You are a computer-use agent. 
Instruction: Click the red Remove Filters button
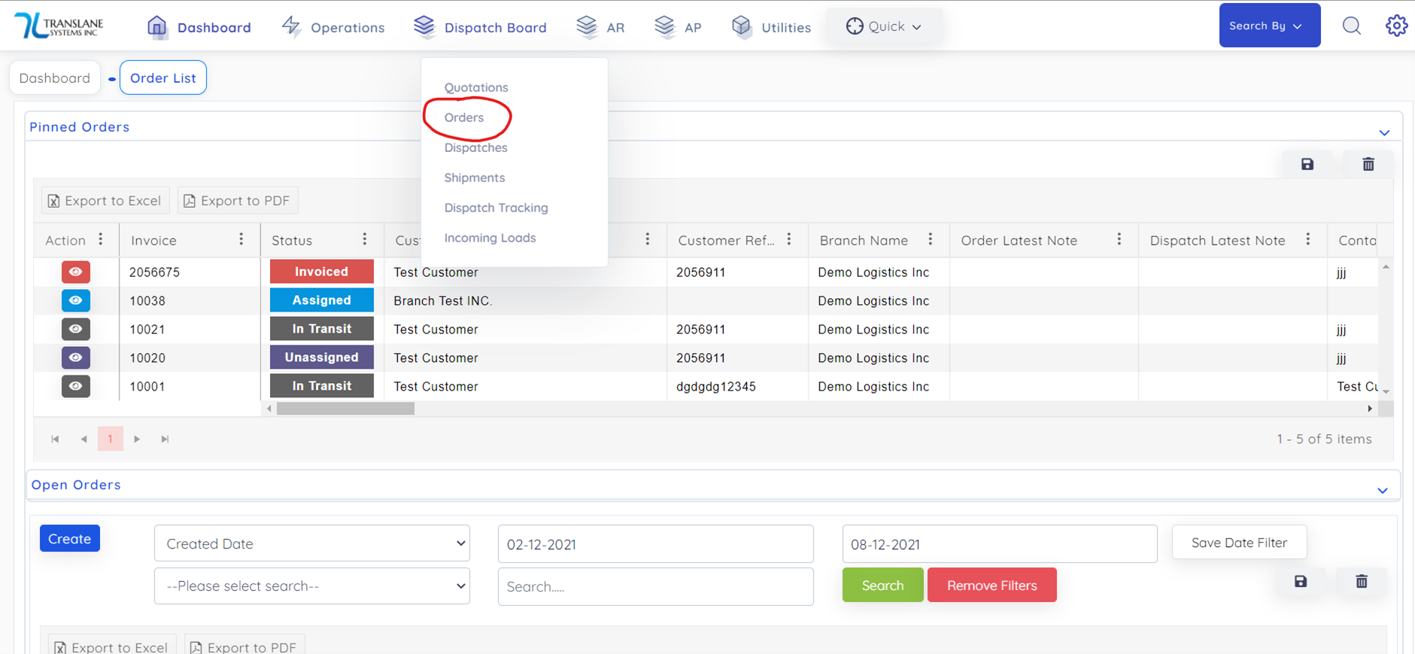(x=991, y=586)
